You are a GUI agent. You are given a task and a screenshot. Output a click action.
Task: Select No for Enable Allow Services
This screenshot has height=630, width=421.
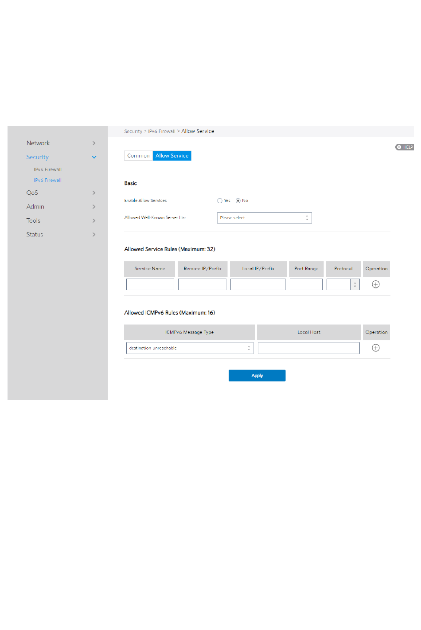coord(238,201)
